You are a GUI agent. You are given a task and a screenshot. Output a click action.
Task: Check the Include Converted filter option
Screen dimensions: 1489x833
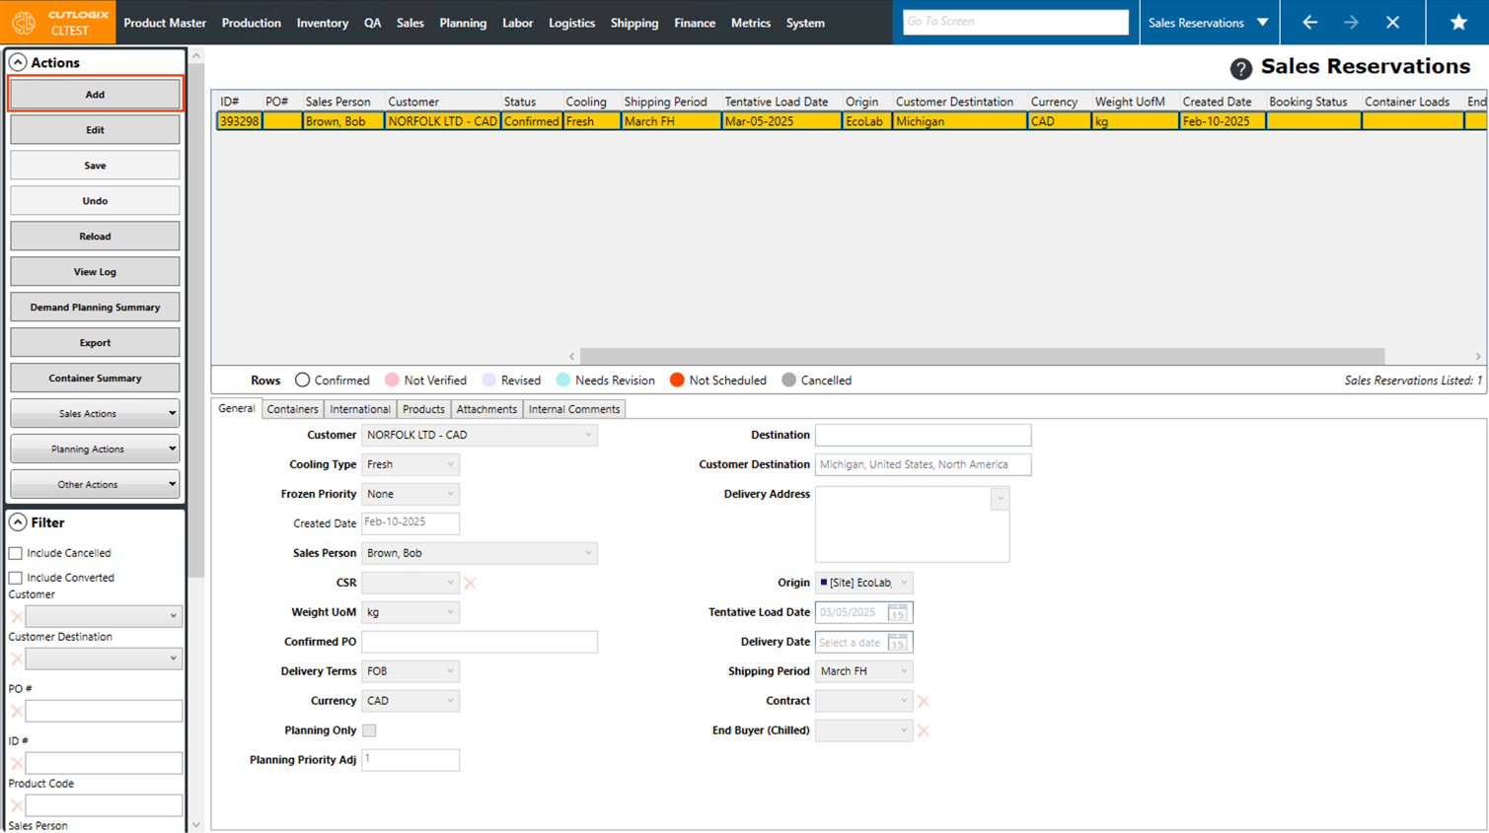(x=16, y=578)
